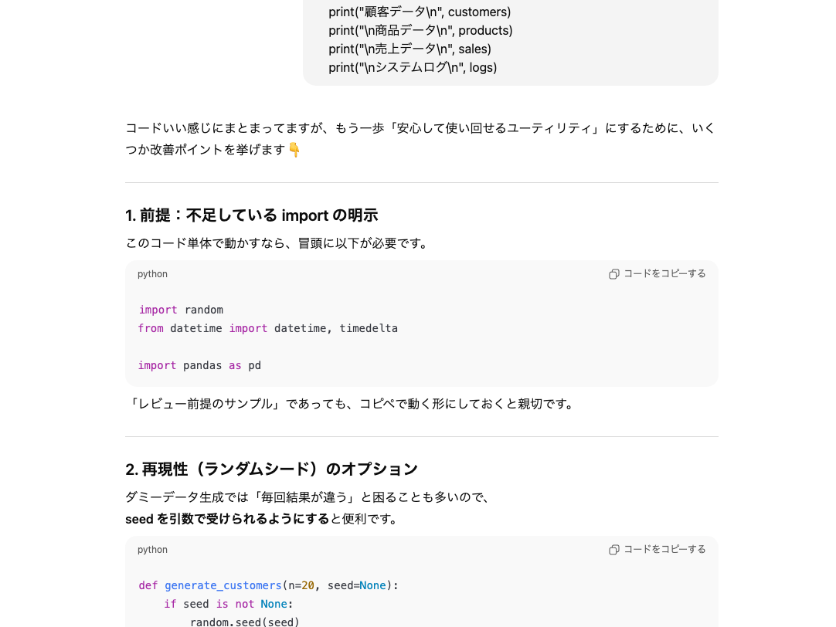Viewport: 836px width, 627px height.
Task: Click the print line for システムログ
Action: [x=413, y=67]
